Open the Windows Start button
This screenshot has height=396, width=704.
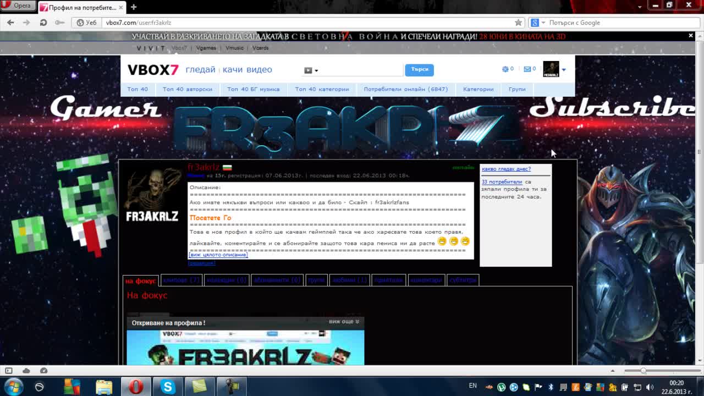pos(13,387)
